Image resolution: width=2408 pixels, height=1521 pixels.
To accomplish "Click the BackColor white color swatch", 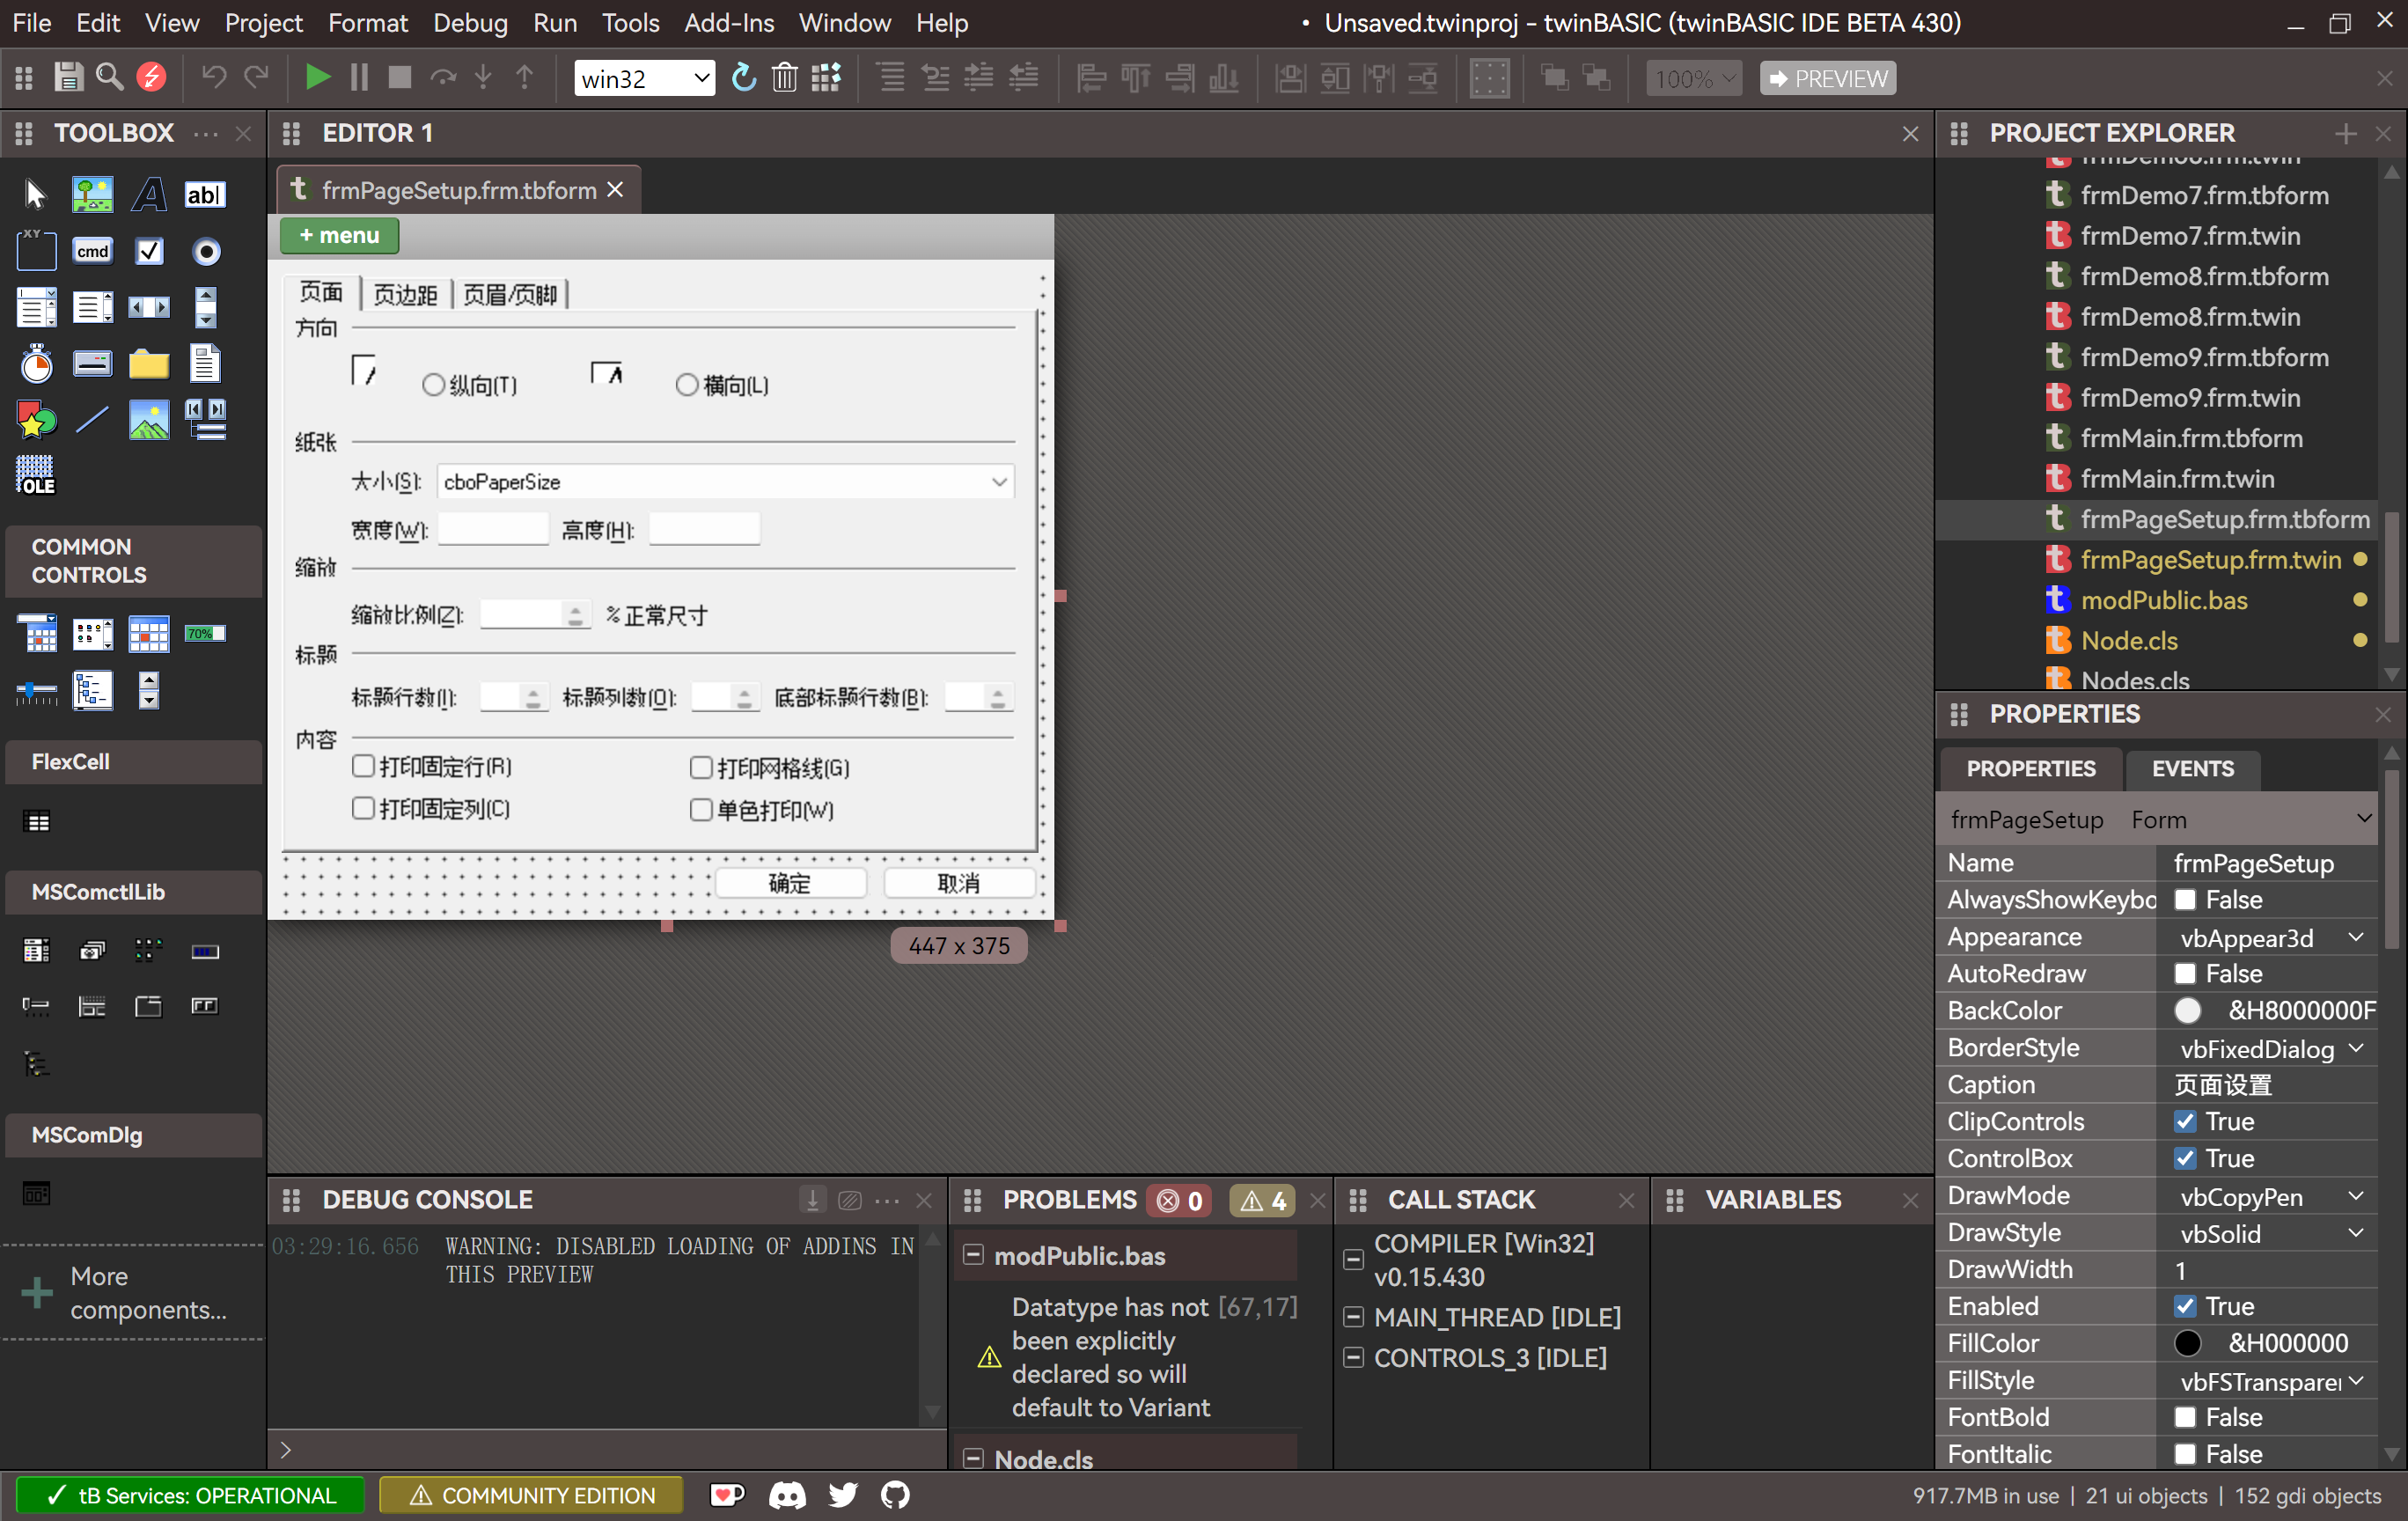I will 2187,1011.
